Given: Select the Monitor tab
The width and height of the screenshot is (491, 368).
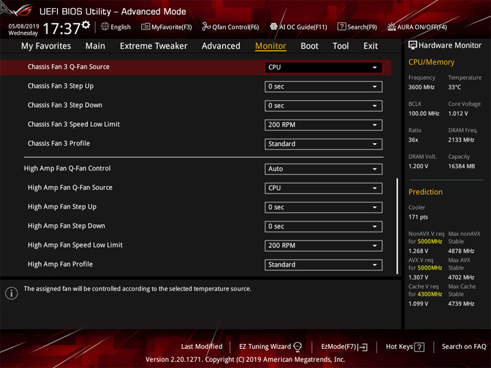Looking at the screenshot, I should [x=271, y=46].
